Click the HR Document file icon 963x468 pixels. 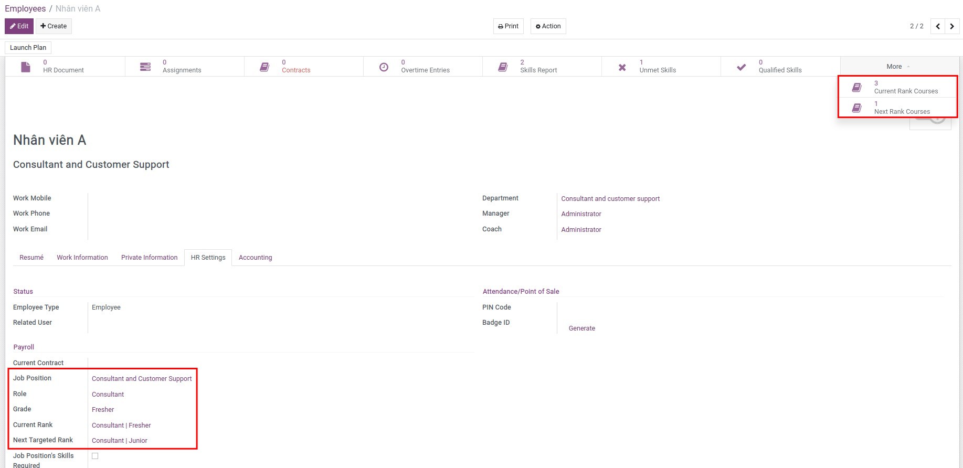[26, 67]
